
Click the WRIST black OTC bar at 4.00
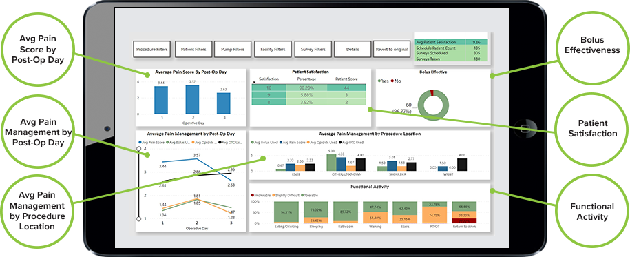click(461, 165)
